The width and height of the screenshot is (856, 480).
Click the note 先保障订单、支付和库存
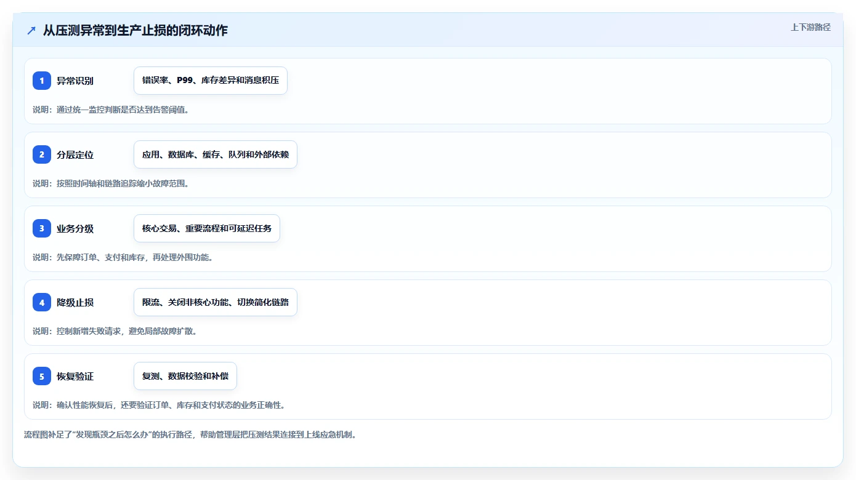coord(123,257)
